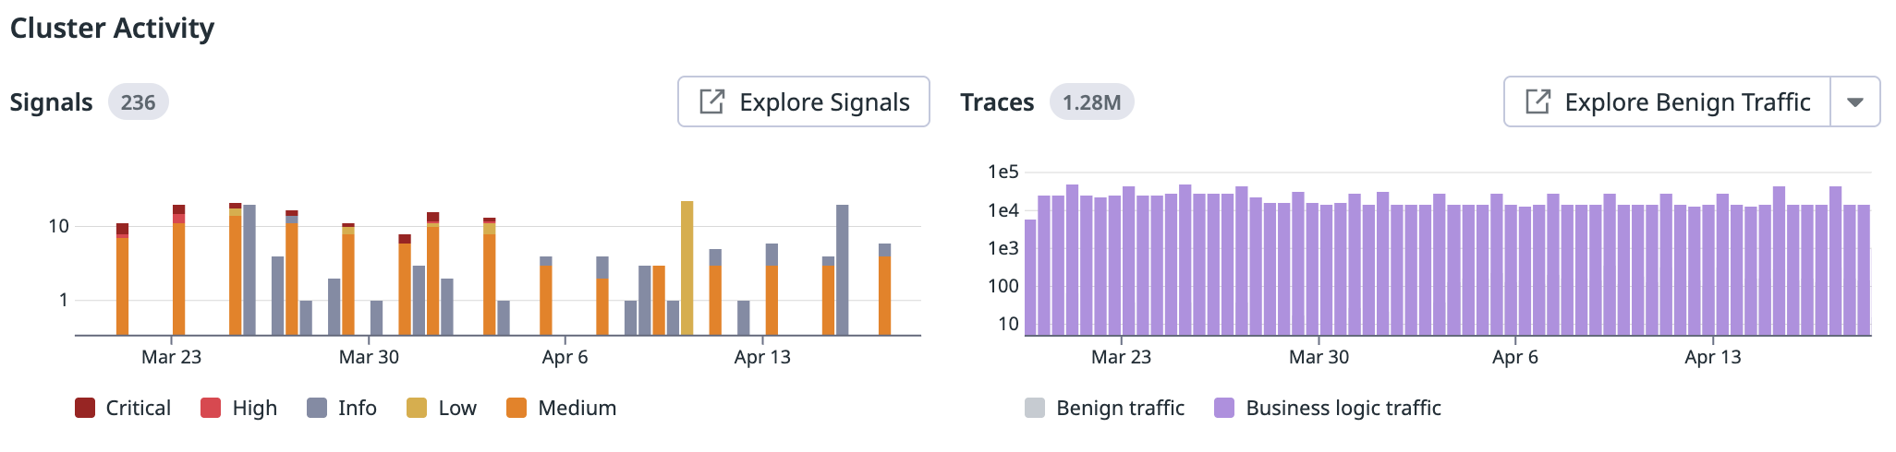Toggle the Info legend swatch
This screenshot has width=1896, height=452.
[x=317, y=408]
